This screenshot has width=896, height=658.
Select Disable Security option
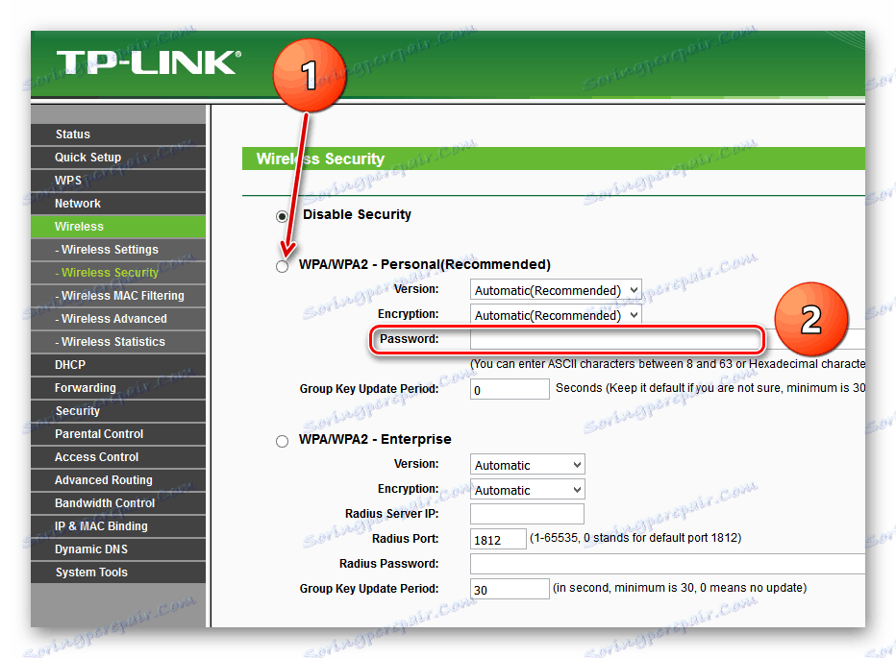pos(282,214)
